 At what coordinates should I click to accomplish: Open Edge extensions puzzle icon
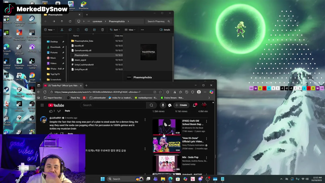(x=168, y=92)
